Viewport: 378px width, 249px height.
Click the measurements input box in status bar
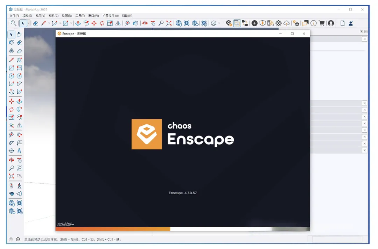pos(337,239)
